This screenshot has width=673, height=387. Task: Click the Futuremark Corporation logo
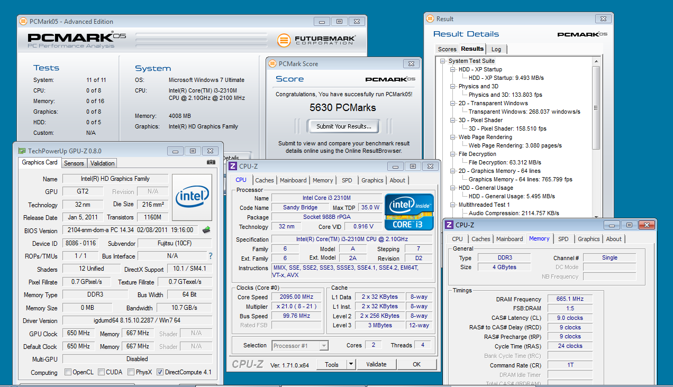pyautogui.click(x=317, y=40)
